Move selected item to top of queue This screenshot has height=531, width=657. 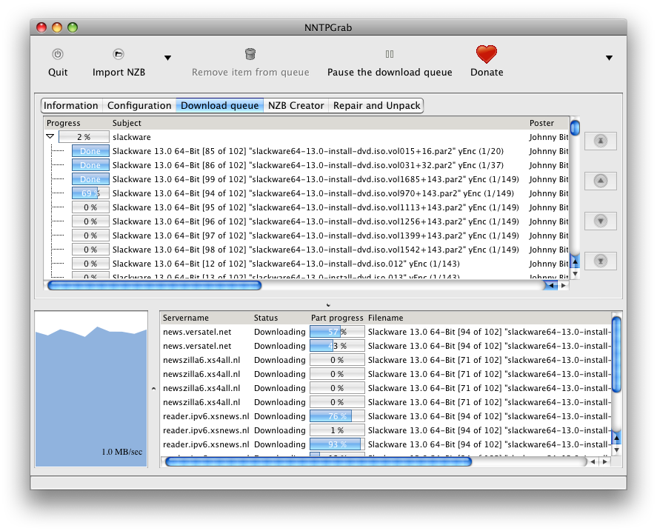tap(601, 141)
